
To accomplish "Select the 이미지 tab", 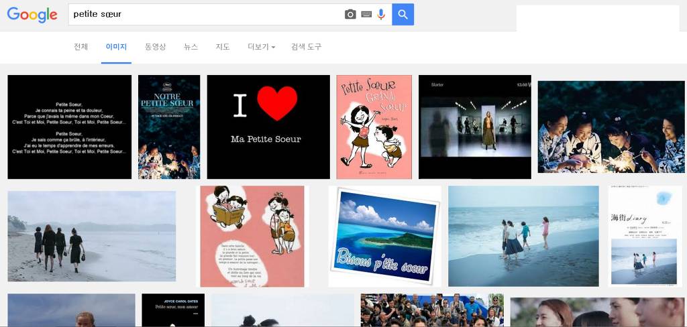I will (x=116, y=47).
